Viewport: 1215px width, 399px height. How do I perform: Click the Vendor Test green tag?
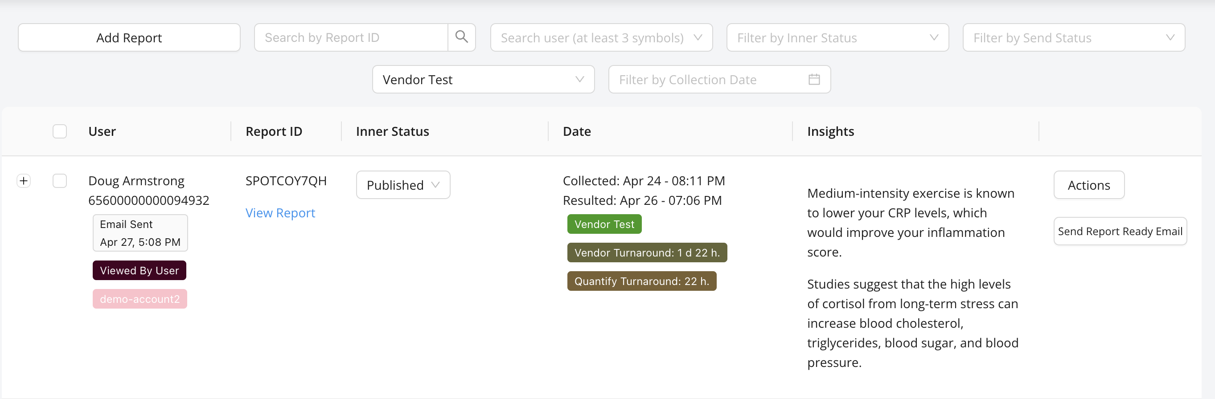tap(604, 224)
